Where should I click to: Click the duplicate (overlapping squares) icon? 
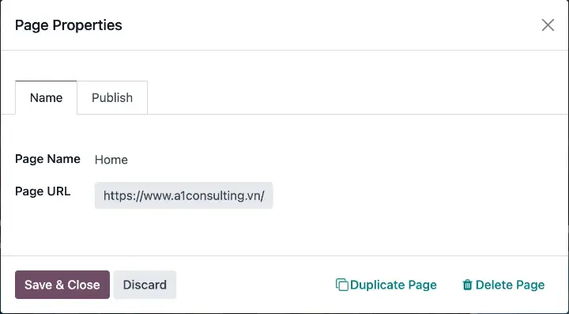(x=342, y=285)
